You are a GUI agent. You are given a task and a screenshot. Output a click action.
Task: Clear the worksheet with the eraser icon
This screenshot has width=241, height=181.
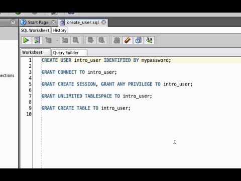pos(128,40)
